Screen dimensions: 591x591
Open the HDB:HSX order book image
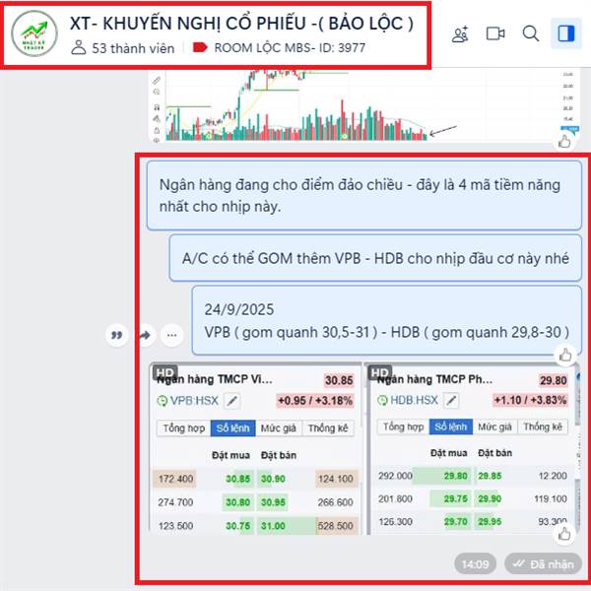[x=473, y=448]
